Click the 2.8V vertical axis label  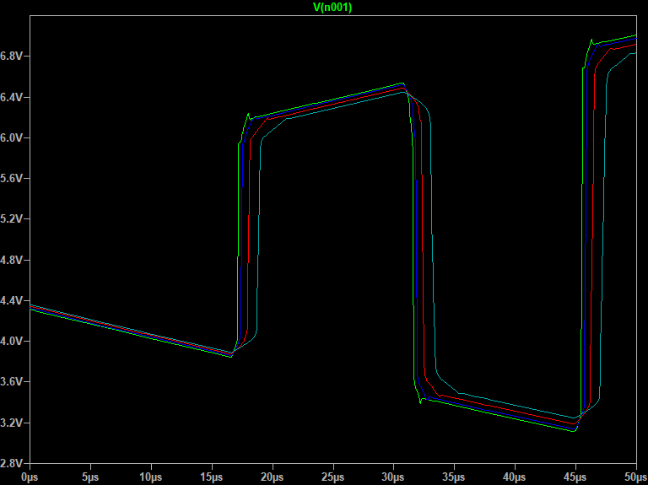11,463
